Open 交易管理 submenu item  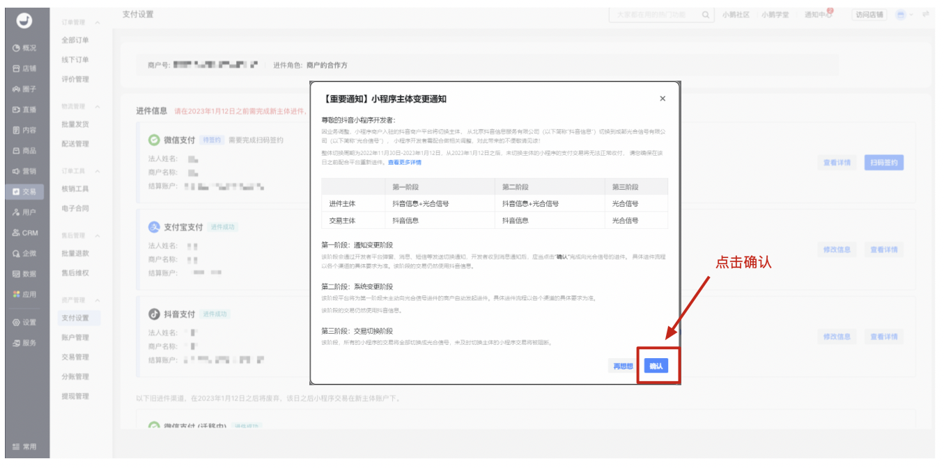tap(75, 357)
